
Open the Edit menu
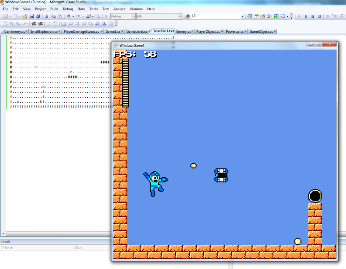pos(15,9)
